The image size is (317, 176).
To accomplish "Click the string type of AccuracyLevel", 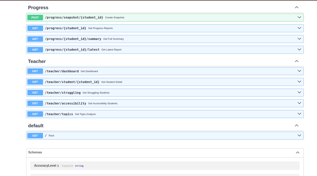I will (x=79, y=166).
